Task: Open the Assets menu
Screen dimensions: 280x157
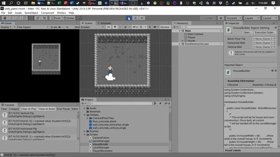Action: click(x=18, y=13)
